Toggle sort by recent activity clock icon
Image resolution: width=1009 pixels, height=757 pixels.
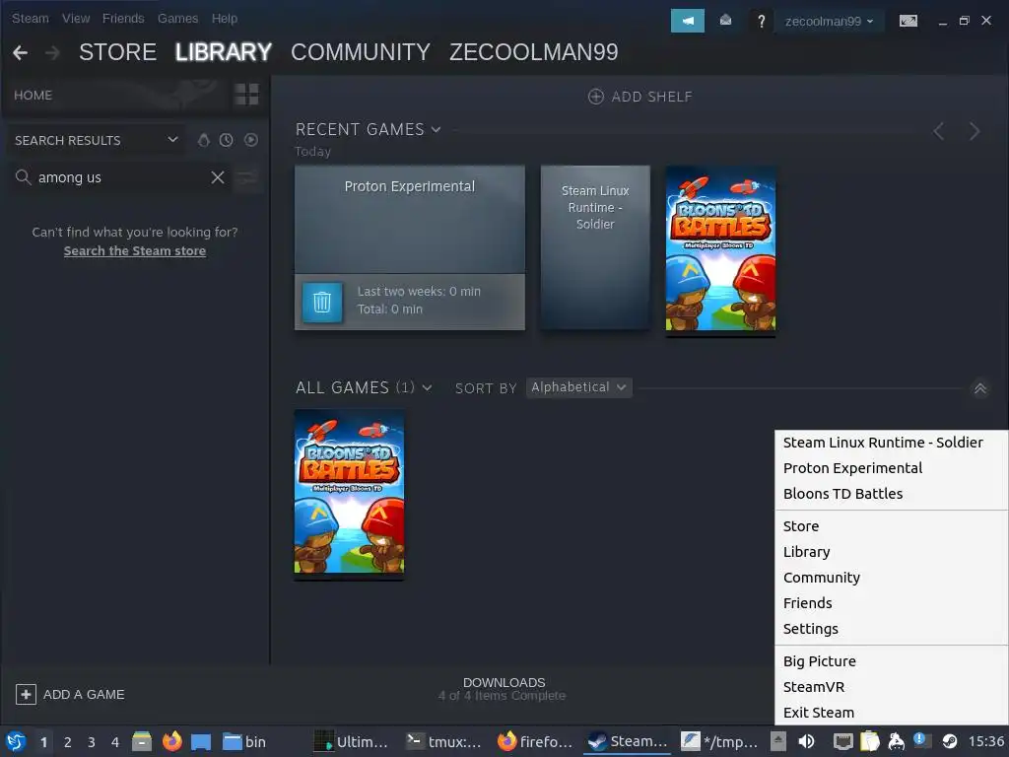point(226,140)
